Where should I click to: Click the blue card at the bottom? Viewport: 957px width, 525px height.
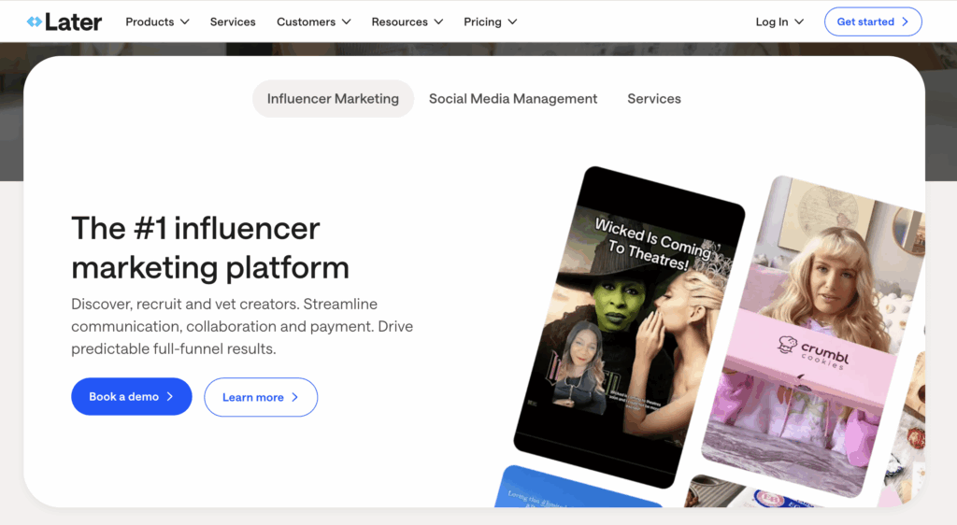coord(577,488)
